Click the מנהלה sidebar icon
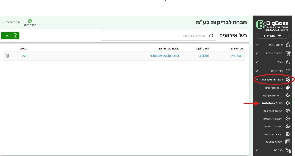The height and width of the screenshot is (156, 295). [x=288, y=150]
